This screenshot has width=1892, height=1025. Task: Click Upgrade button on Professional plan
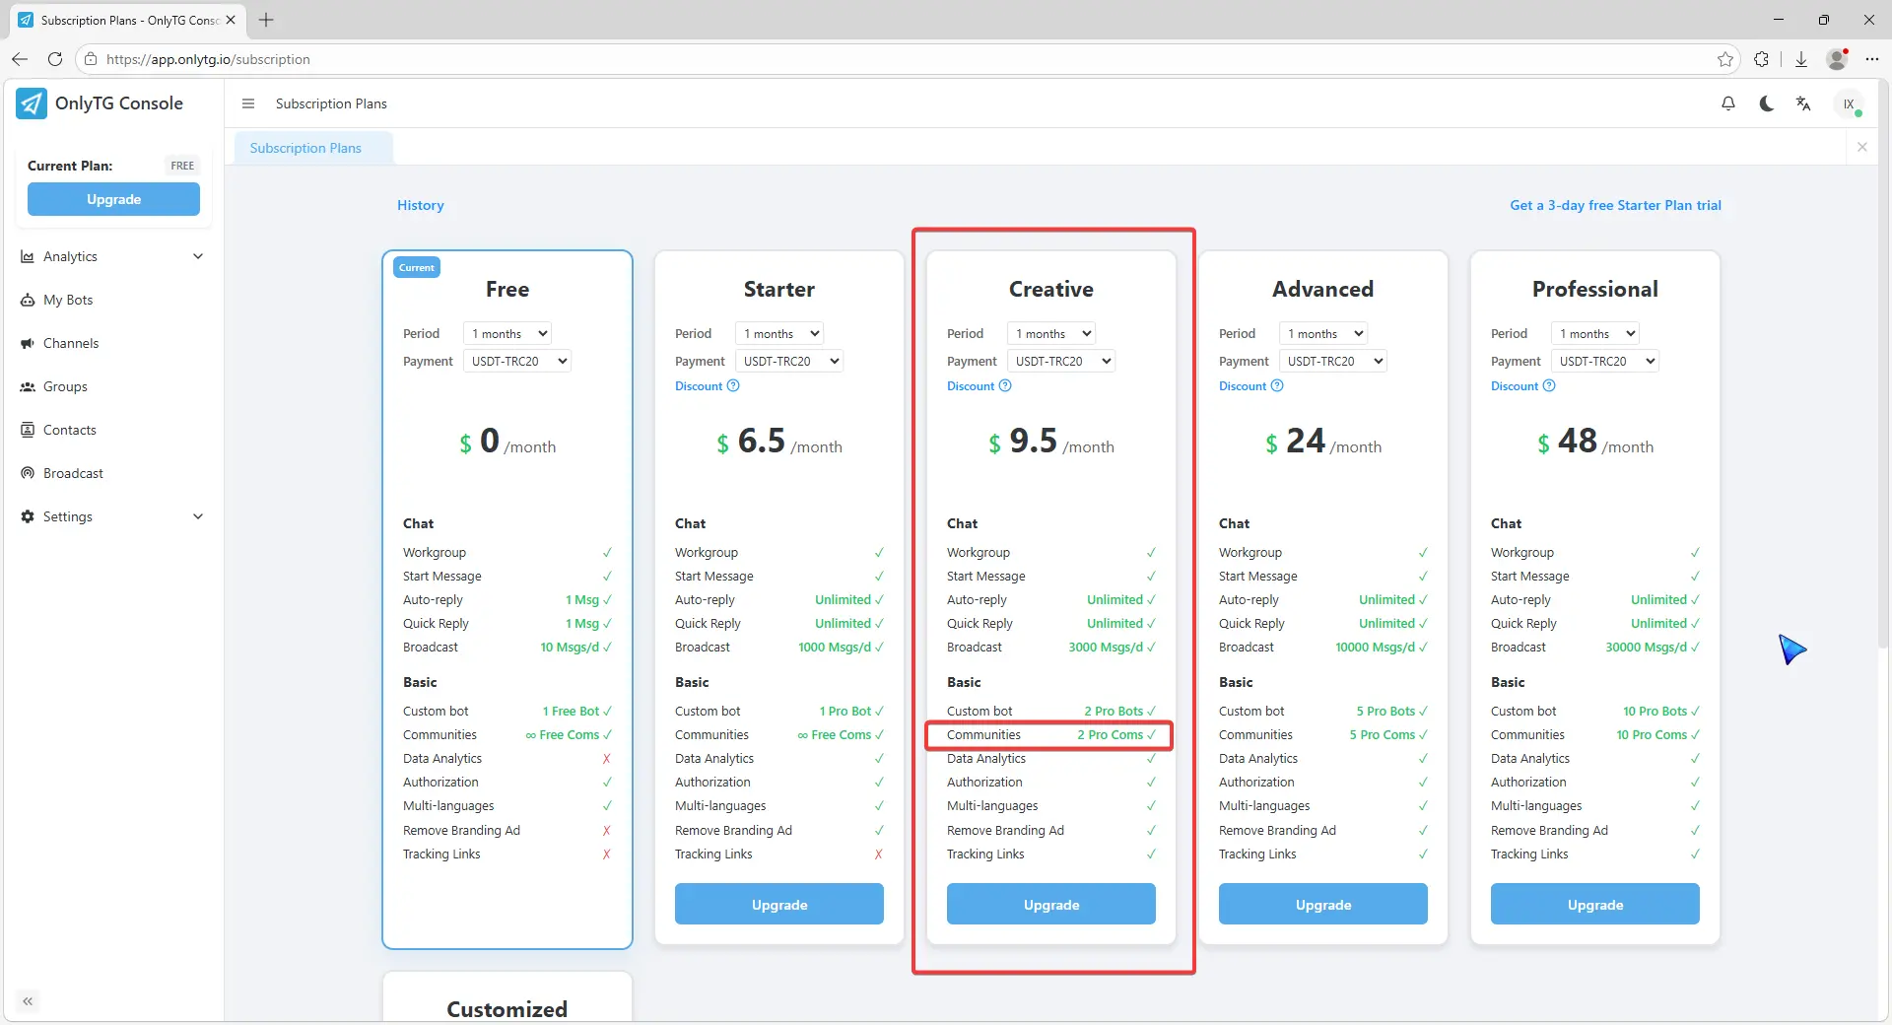coord(1594,905)
